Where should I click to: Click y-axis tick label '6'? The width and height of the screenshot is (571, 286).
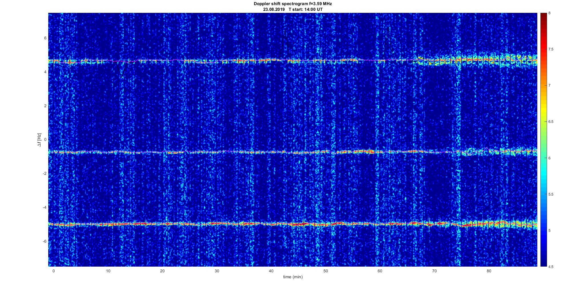click(45, 38)
